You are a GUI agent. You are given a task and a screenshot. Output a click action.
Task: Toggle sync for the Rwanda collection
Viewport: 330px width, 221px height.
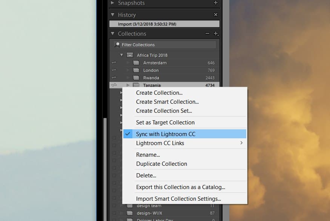[x=114, y=77]
